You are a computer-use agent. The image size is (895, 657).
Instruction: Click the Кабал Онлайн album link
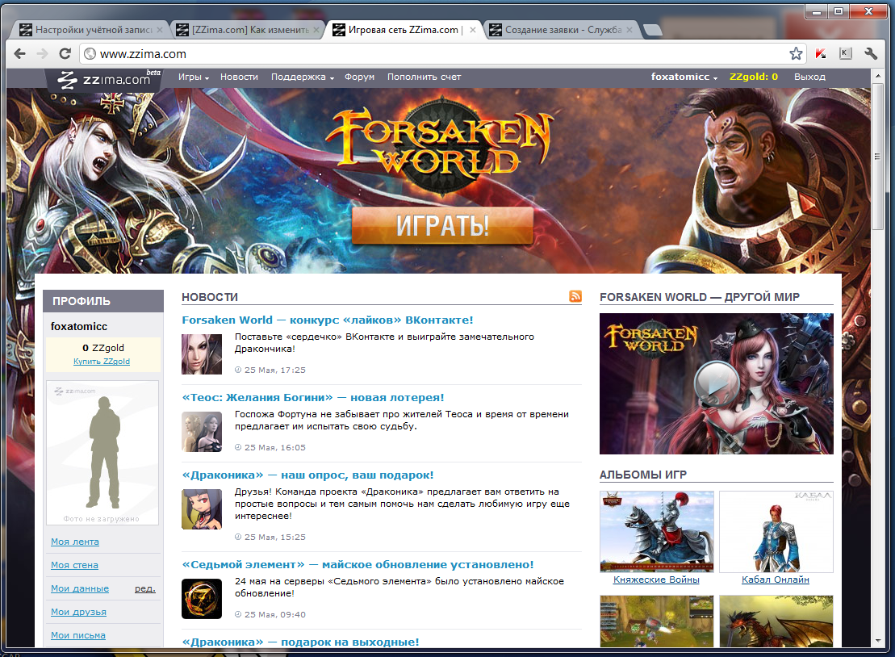(x=775, y=580)
